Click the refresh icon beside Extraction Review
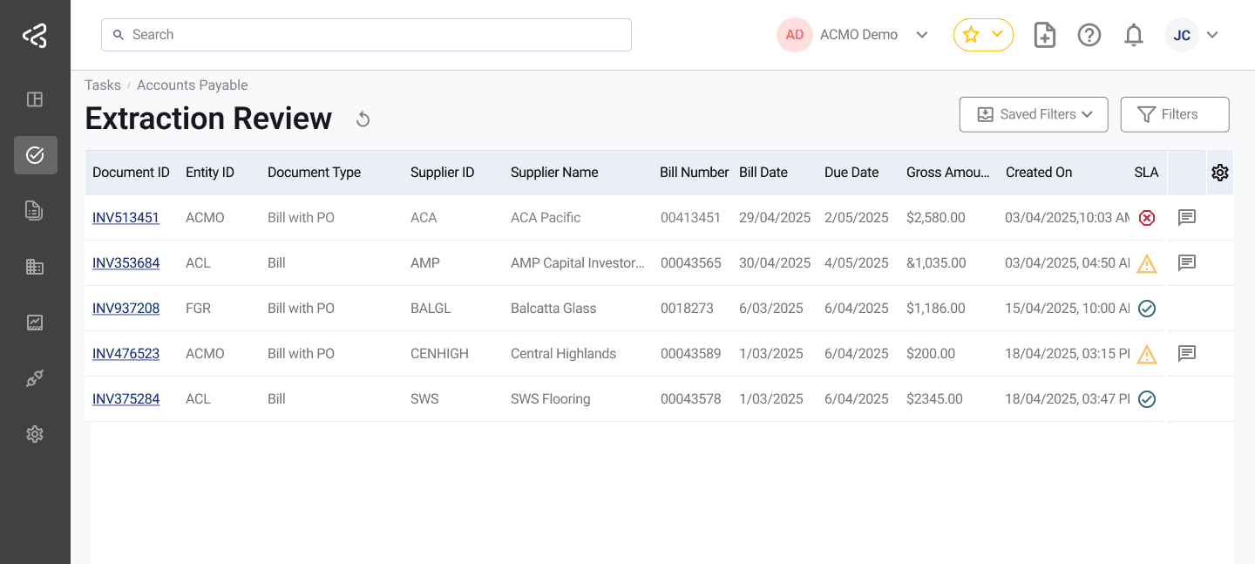Viewport: 1255px width, 564px height. click(363, 119)
